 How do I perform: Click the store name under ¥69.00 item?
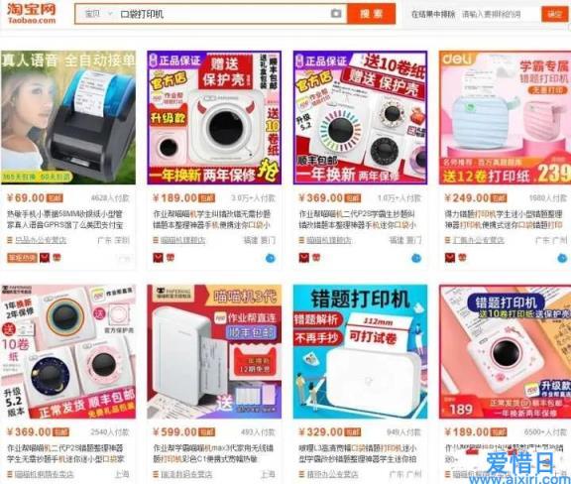(41, 241)
